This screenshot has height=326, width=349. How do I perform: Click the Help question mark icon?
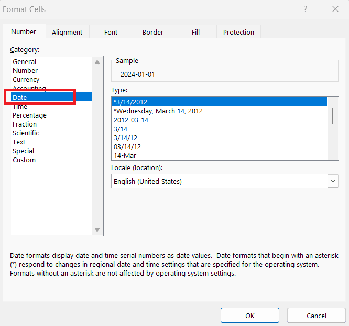click(x=306, y=9)
